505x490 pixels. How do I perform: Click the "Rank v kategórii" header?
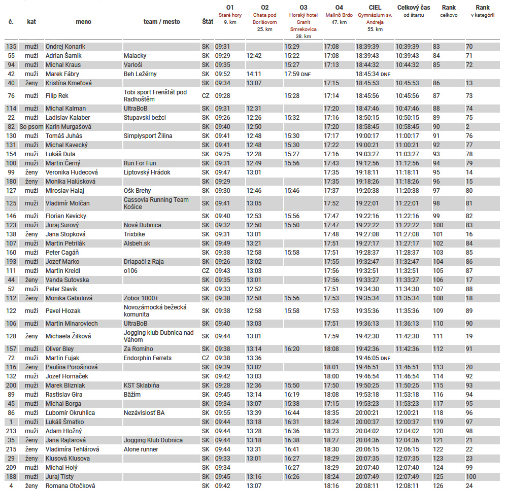482,11
